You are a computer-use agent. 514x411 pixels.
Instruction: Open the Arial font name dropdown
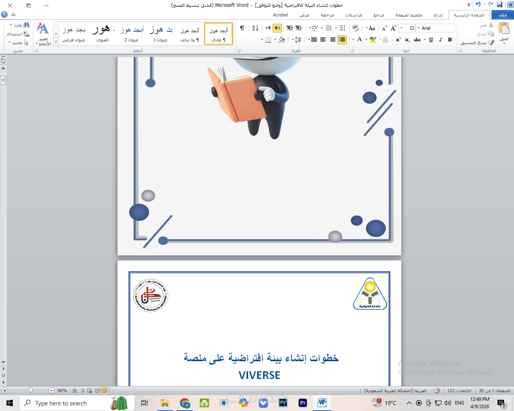418,28
